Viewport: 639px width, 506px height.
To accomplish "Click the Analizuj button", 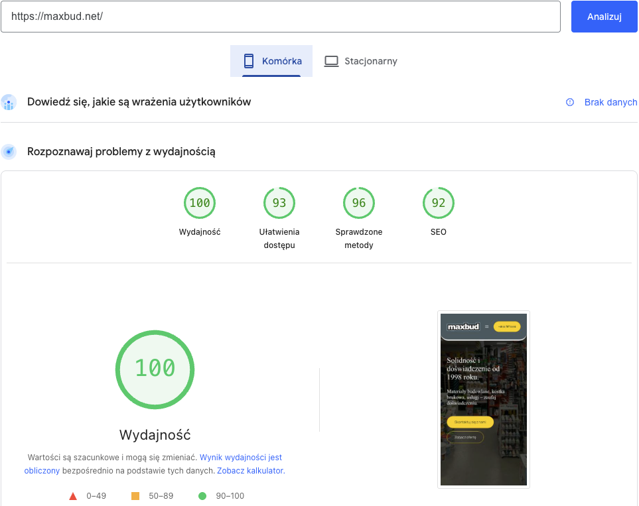I will click(604, 16).
